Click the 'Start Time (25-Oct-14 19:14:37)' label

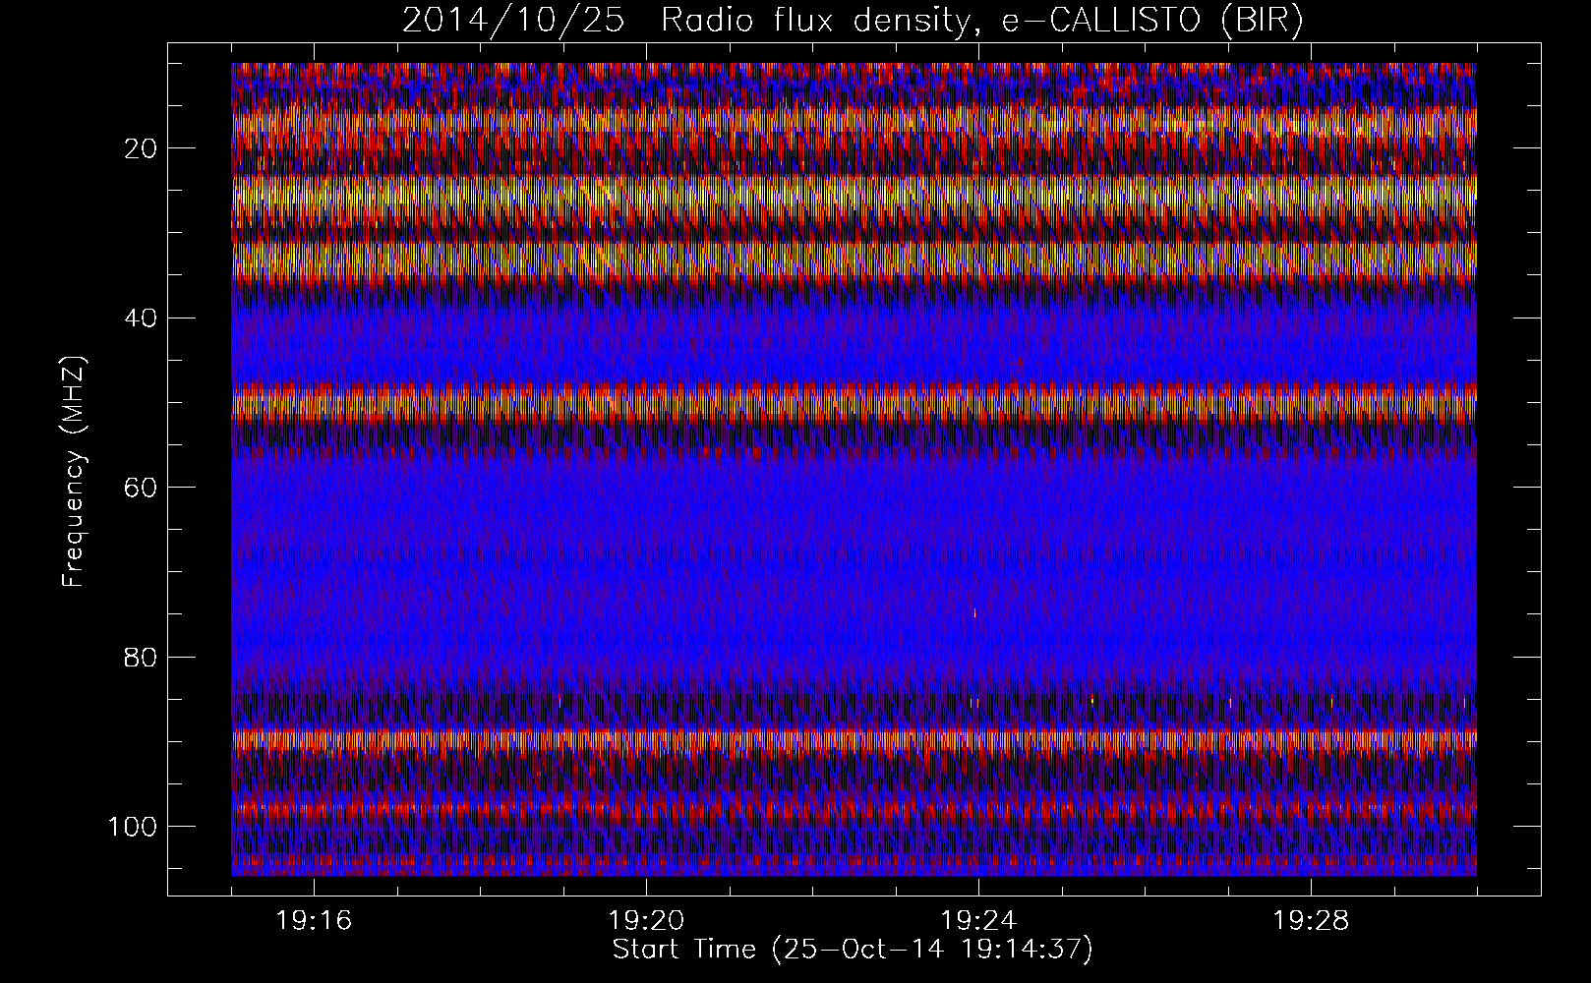[853, 950]
